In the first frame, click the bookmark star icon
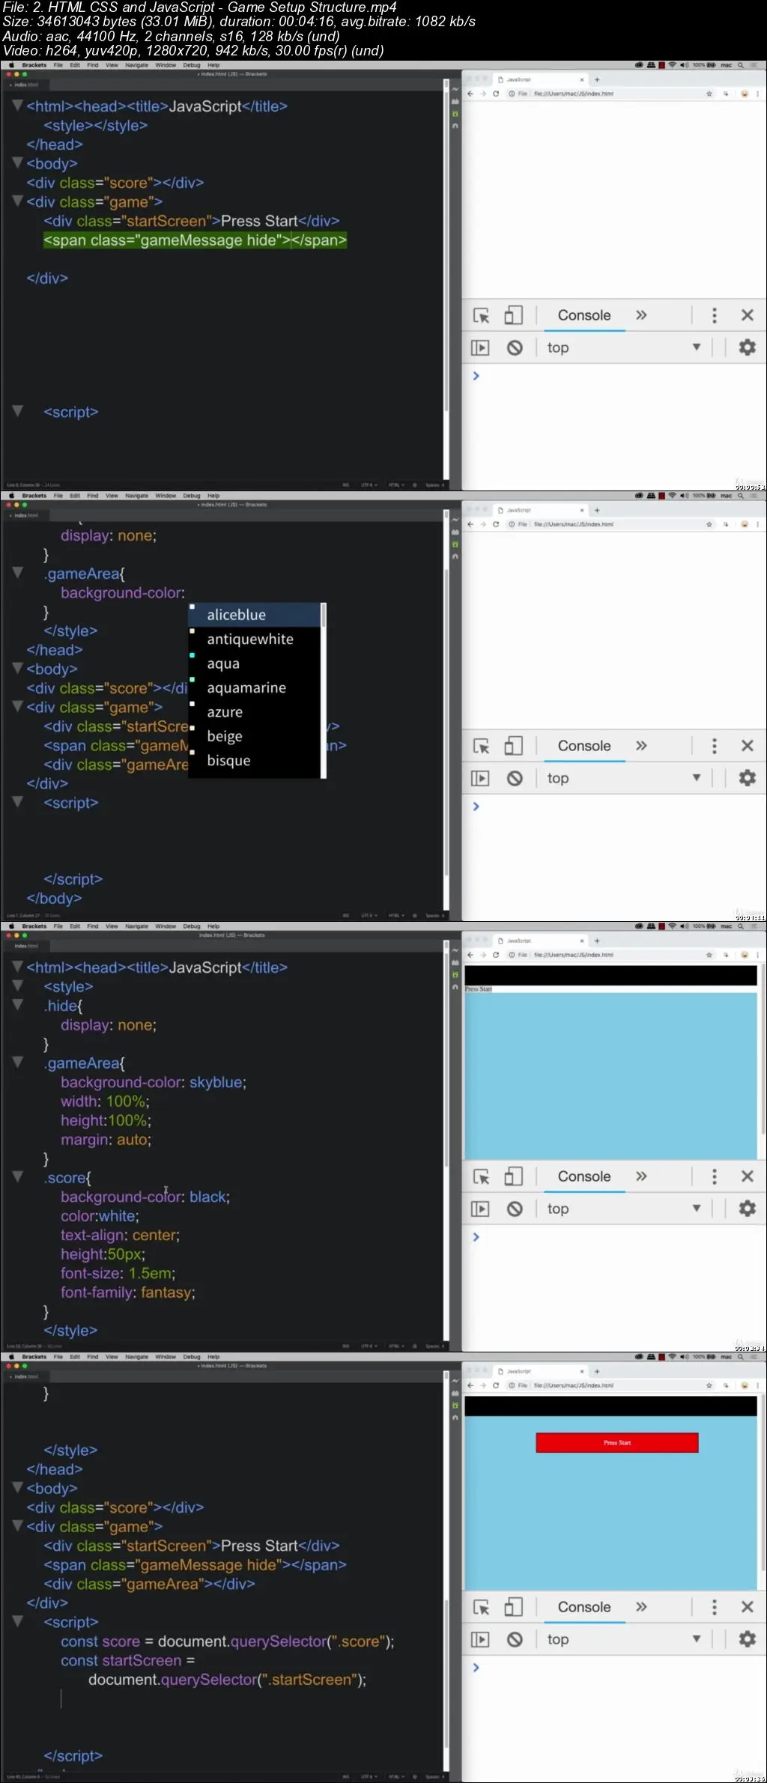Screen dimensions: 767x1783 click(709, 94)
